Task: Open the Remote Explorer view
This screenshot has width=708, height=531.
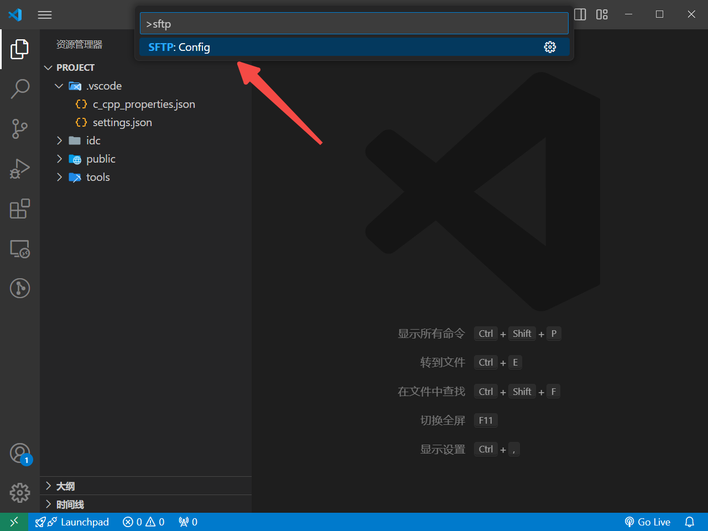Action: tap(20, 248)
